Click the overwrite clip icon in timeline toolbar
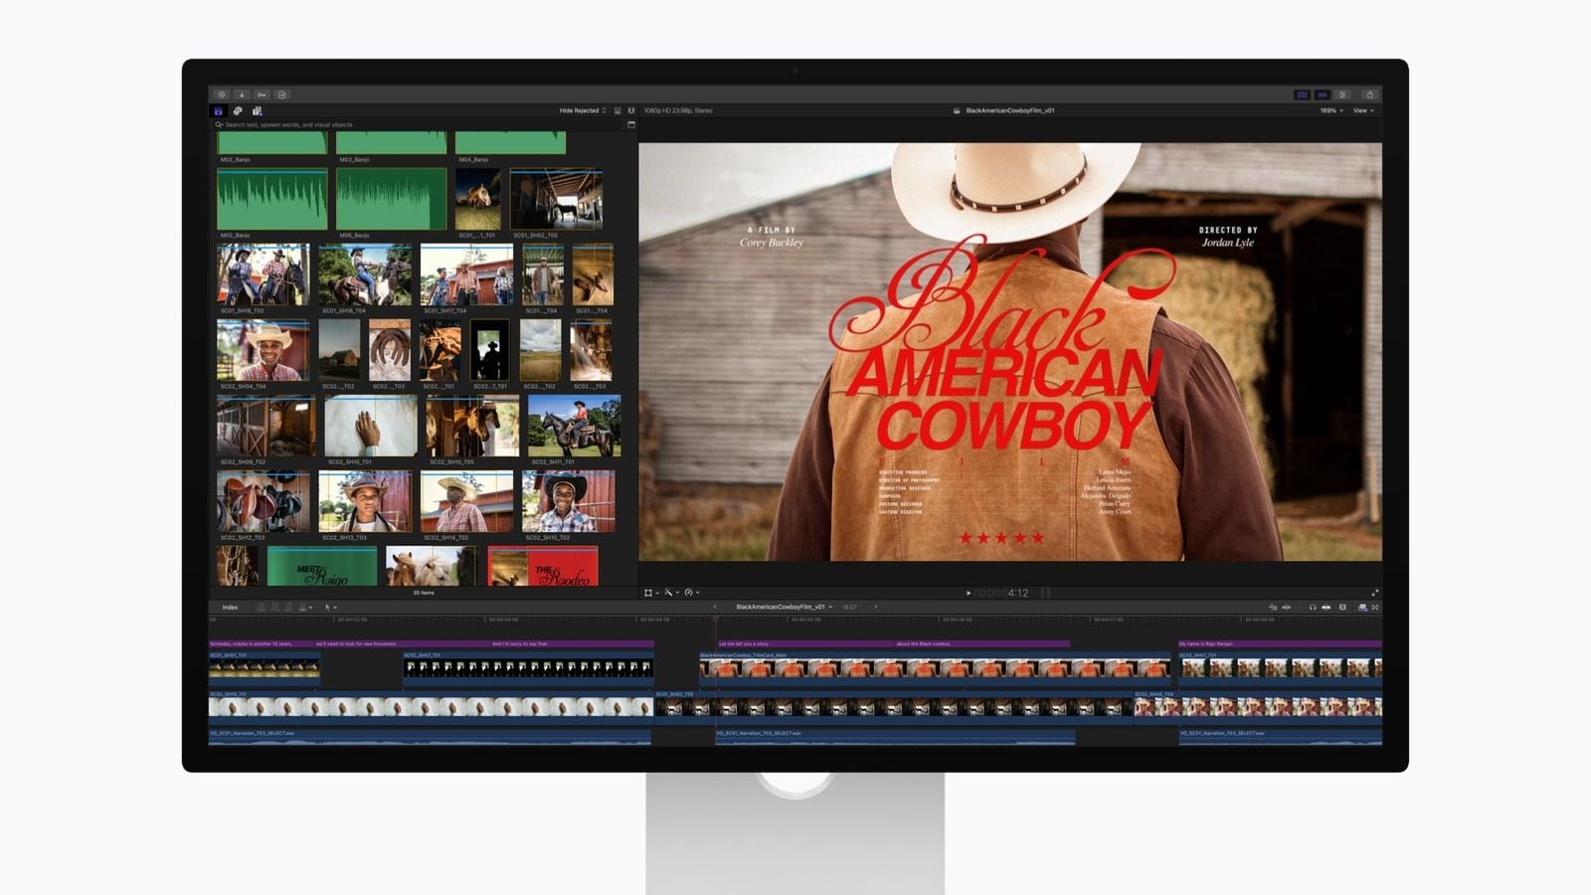The height and width of the screenshot is (895, 1591). [302, 607]
